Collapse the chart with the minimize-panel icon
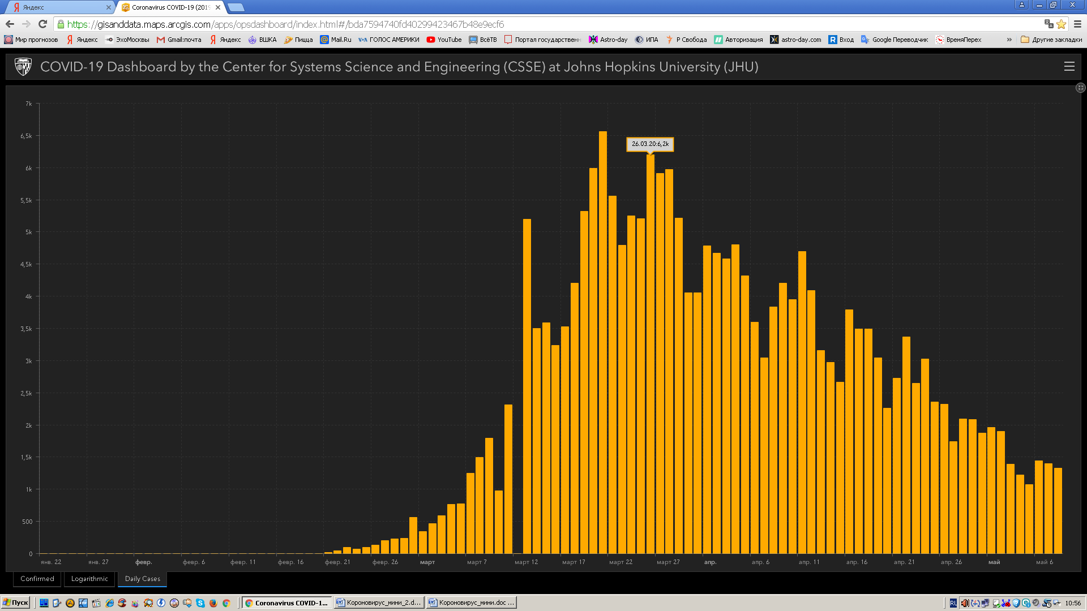 tap(1080, 88)
